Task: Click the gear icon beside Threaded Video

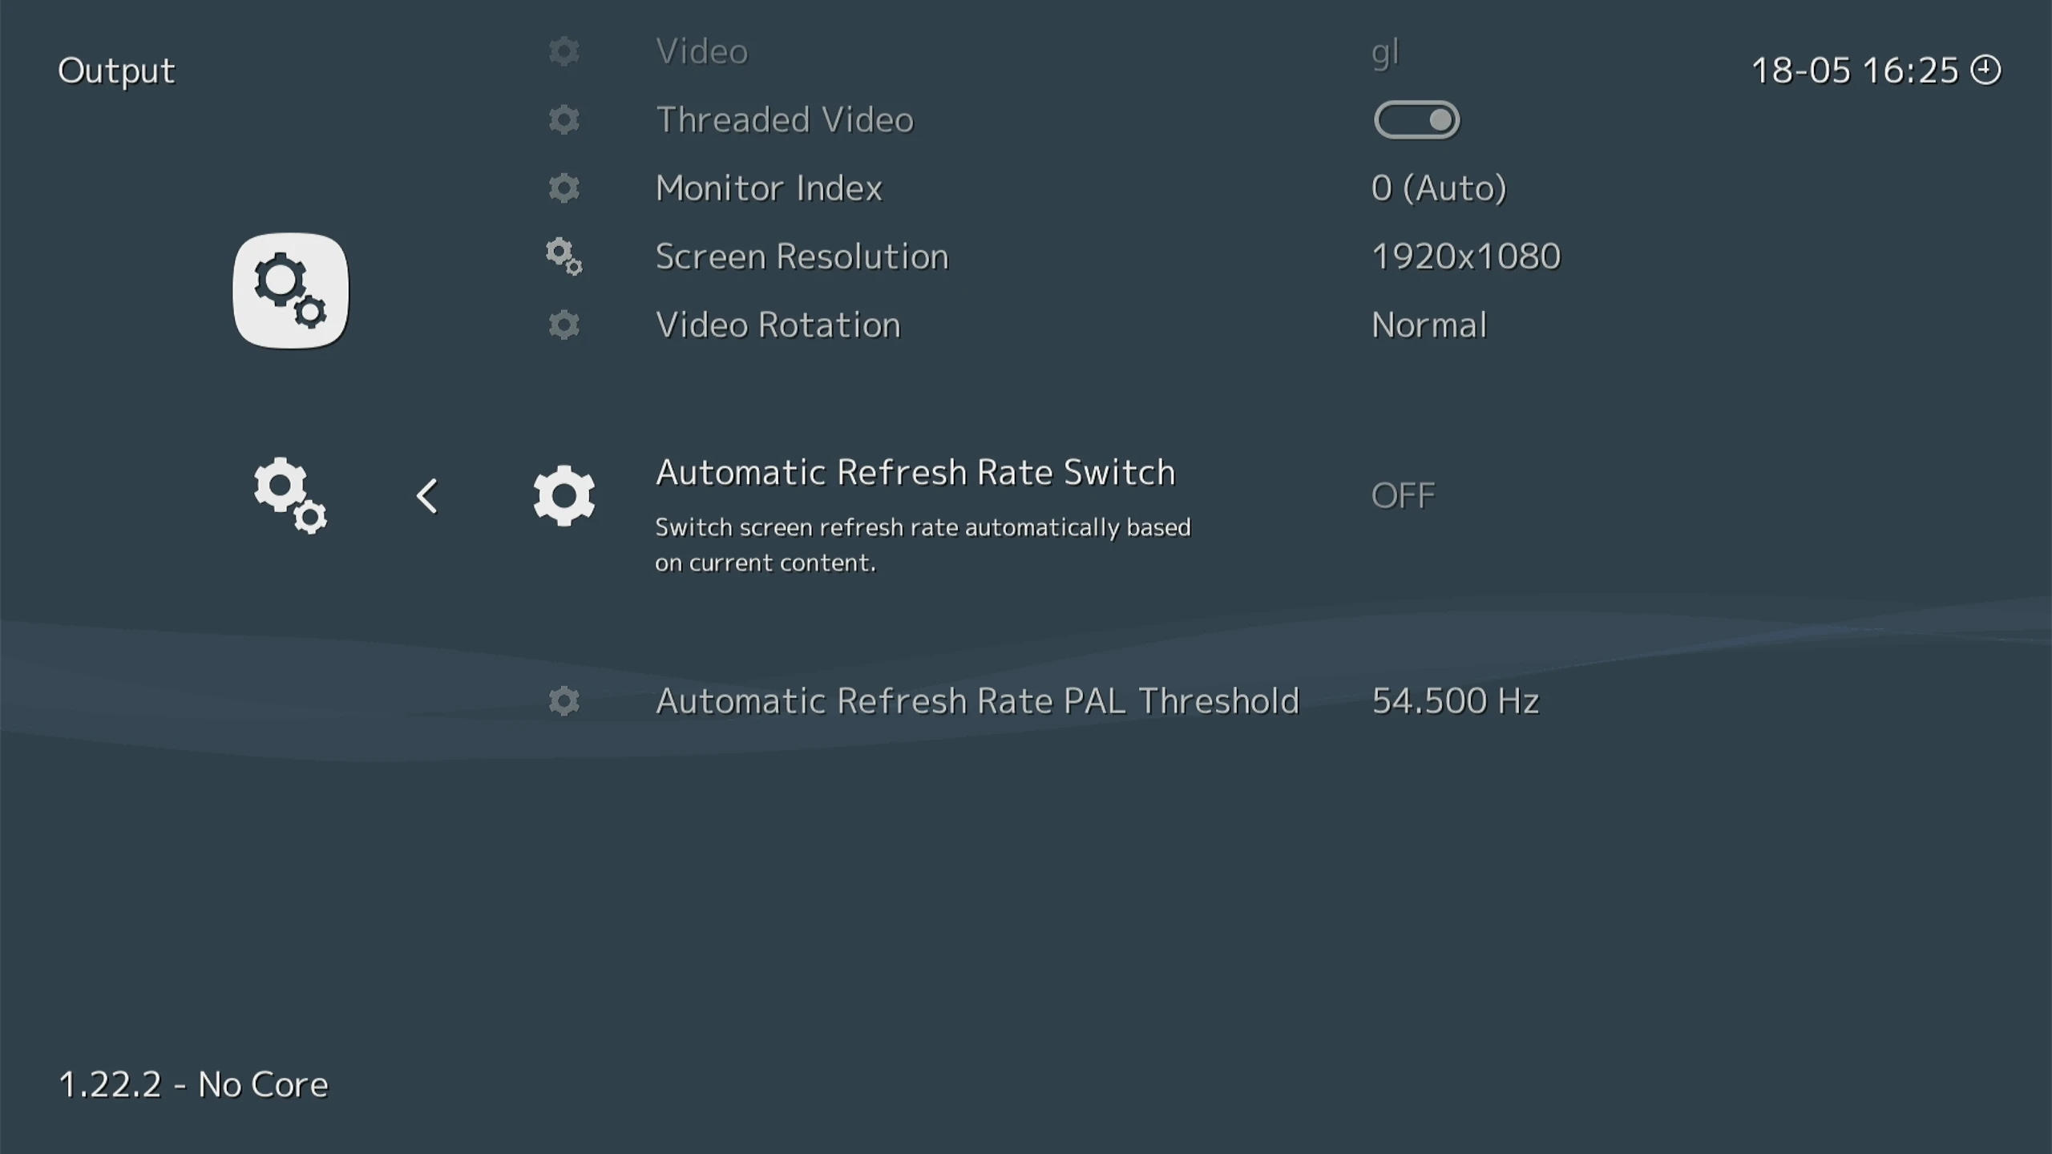Action: [x=563, y=119]
